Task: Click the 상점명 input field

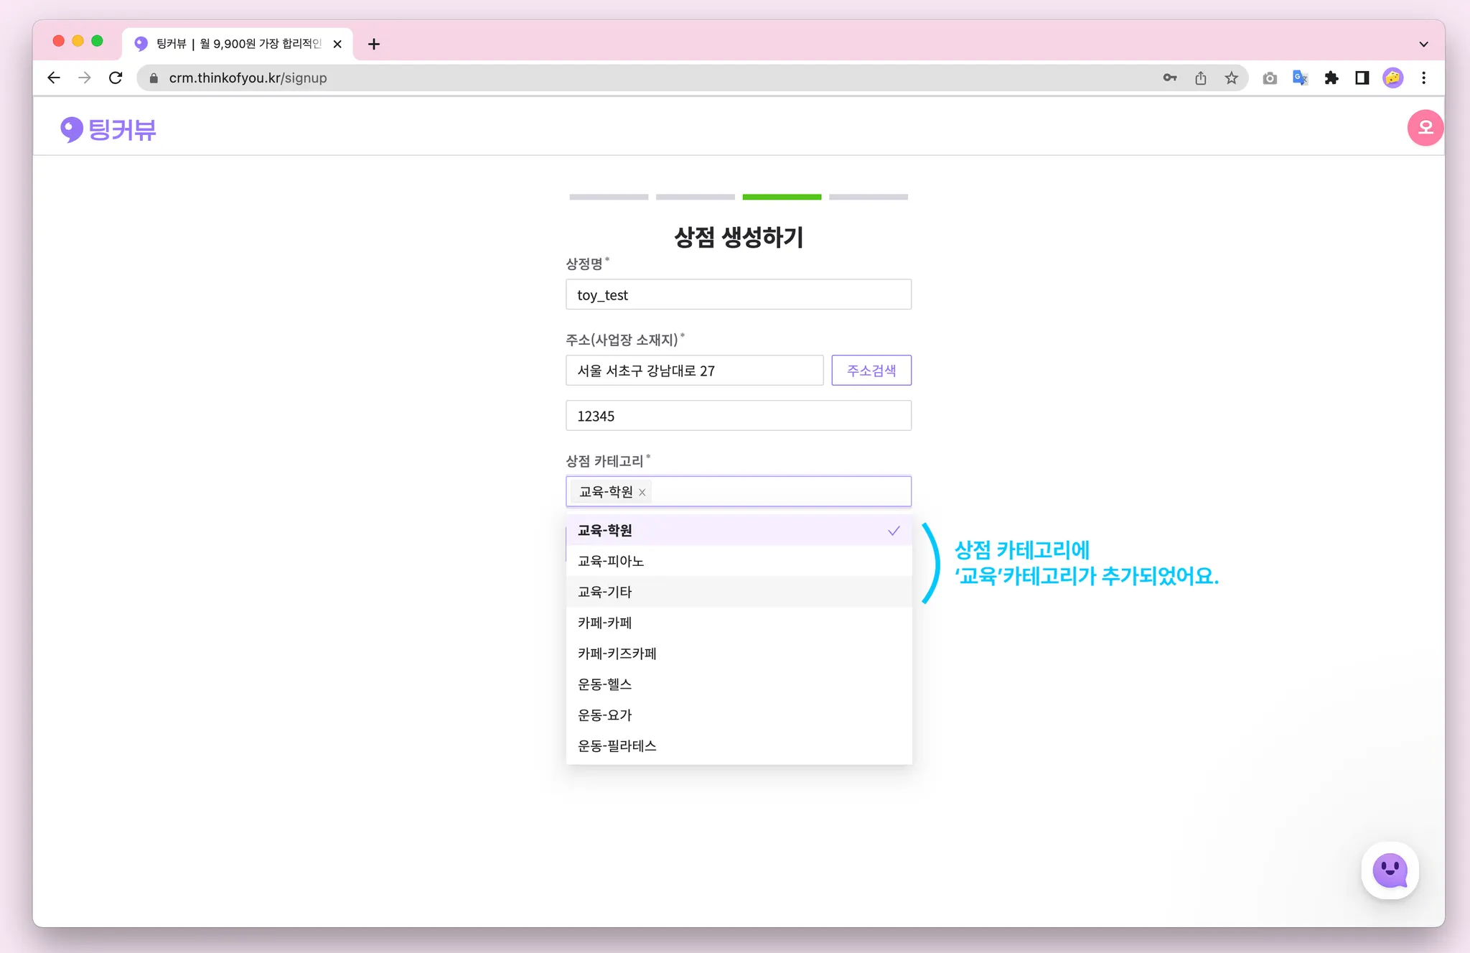Action: point(738,294)
